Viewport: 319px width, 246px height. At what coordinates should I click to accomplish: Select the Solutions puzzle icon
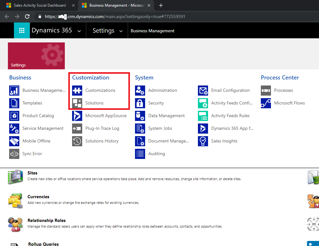click(77, 103)
